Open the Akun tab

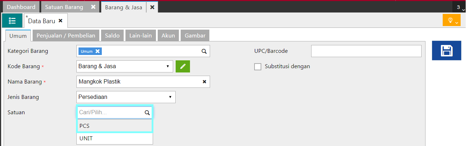click(168, 35)
